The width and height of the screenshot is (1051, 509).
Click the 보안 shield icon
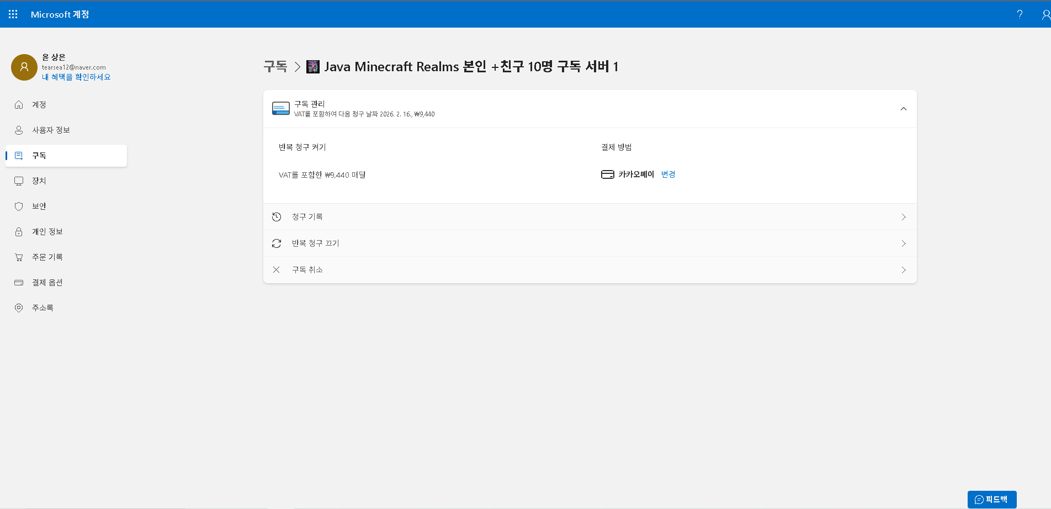pyautogui.click(x=19, y=206)
